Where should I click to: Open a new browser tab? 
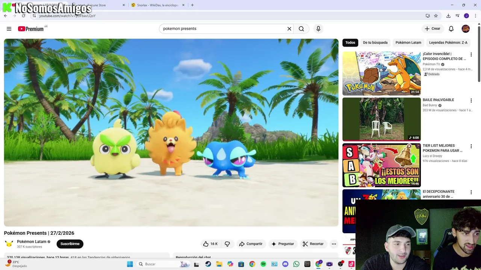(x=192, y=5)
